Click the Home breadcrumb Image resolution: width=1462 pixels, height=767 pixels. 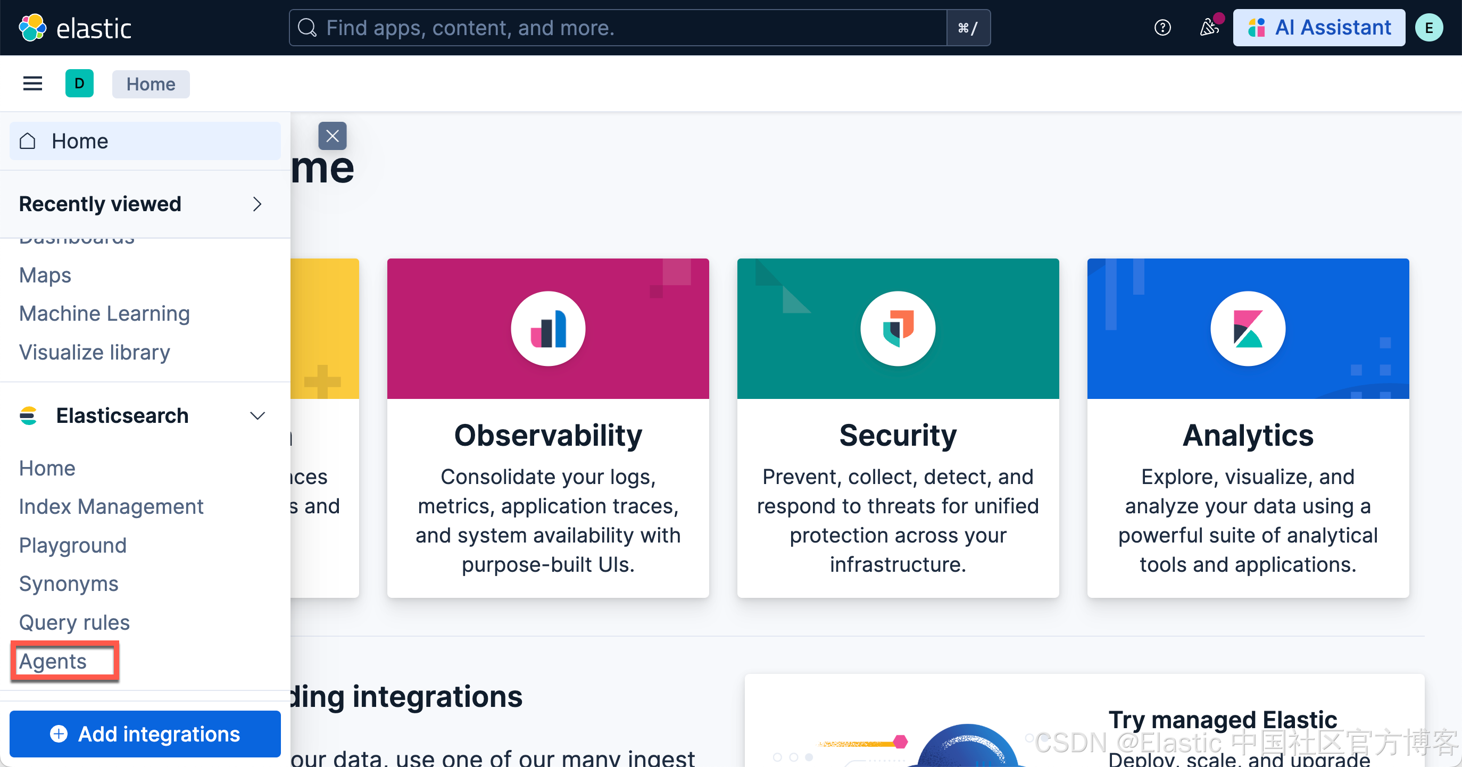[x=151, y=84]
